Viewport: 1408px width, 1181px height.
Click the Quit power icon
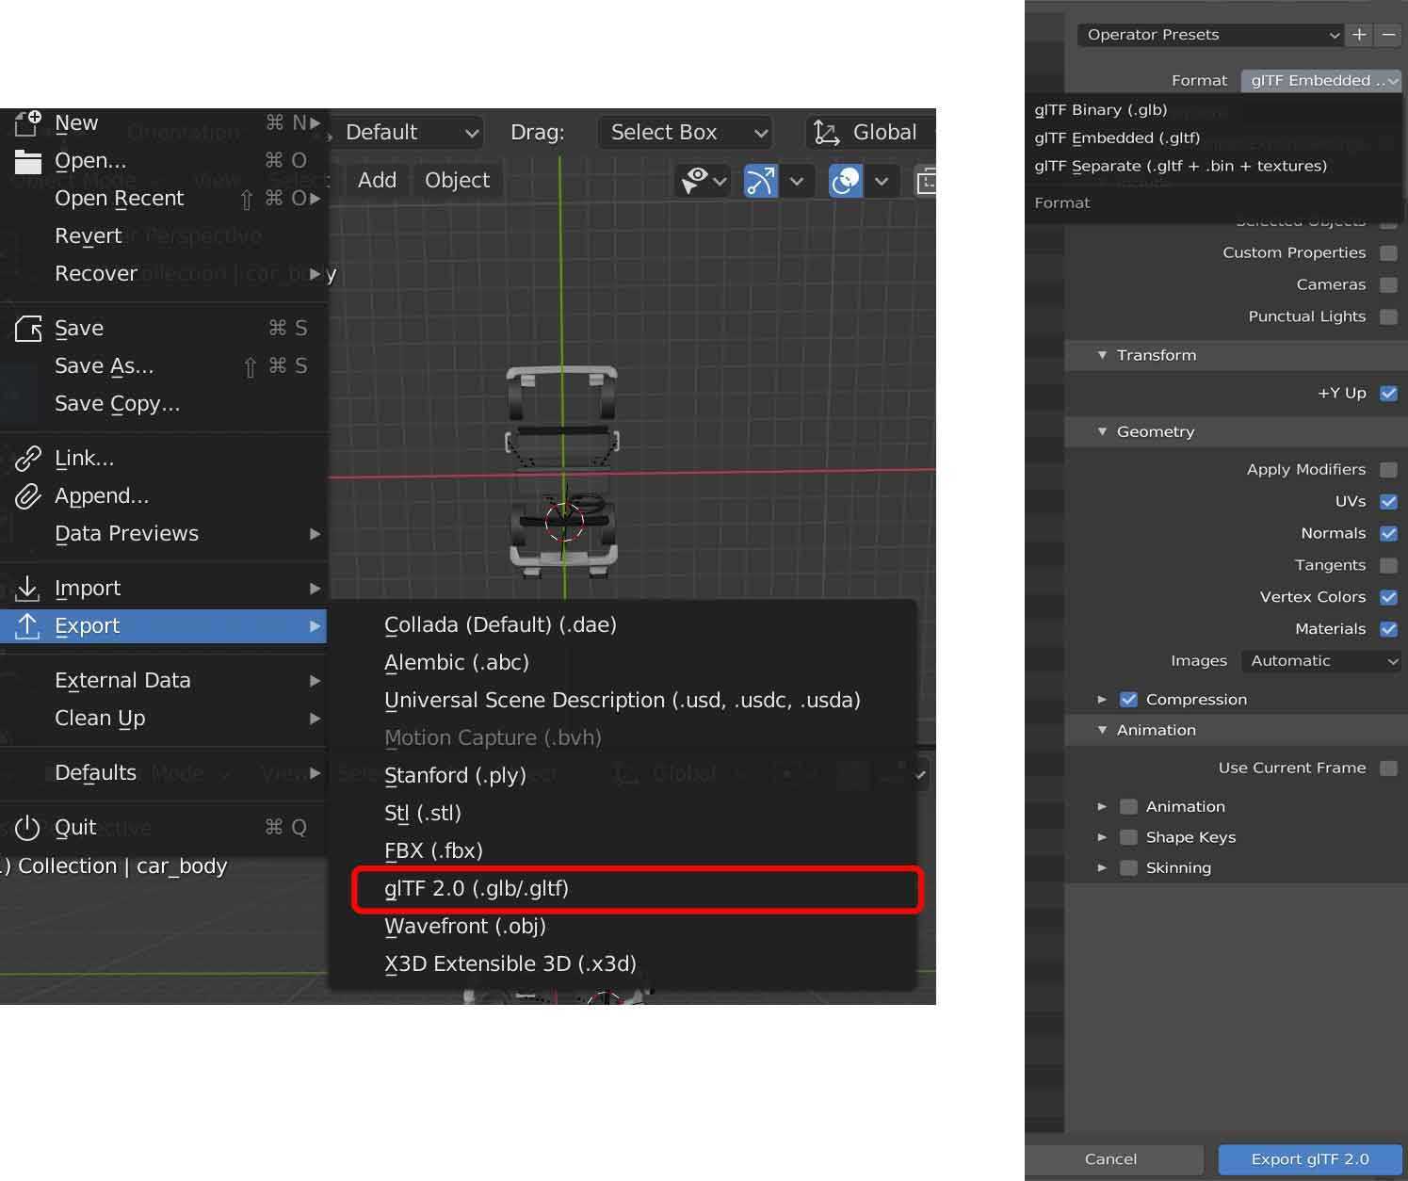click(27, 828)
